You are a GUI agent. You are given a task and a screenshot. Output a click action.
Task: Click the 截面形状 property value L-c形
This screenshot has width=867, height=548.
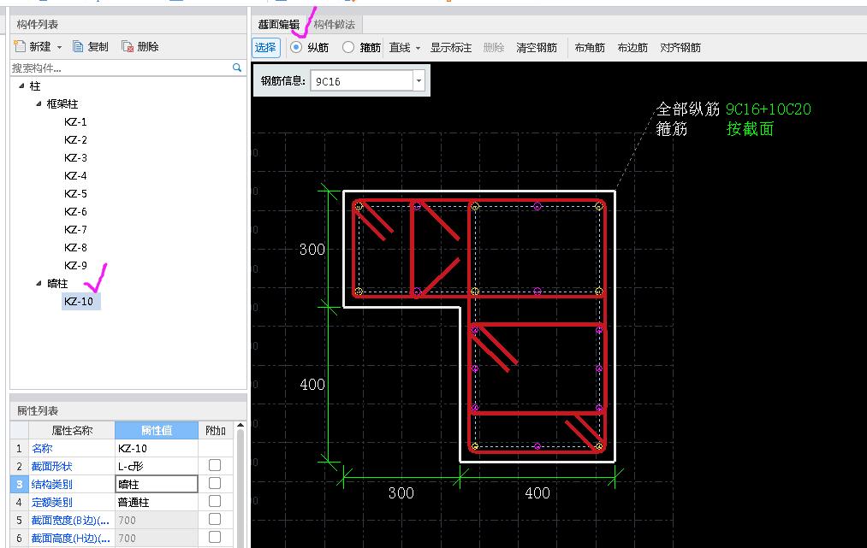[x=157, y=466]
